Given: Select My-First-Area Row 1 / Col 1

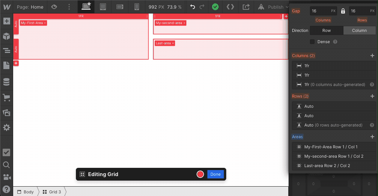Looking at the screenshot, I should (x=334, y=146).
